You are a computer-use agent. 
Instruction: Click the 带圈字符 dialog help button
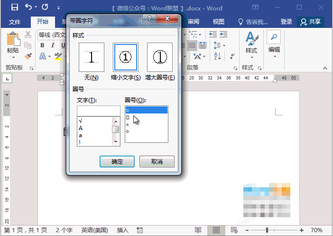(x=149, y=18)
